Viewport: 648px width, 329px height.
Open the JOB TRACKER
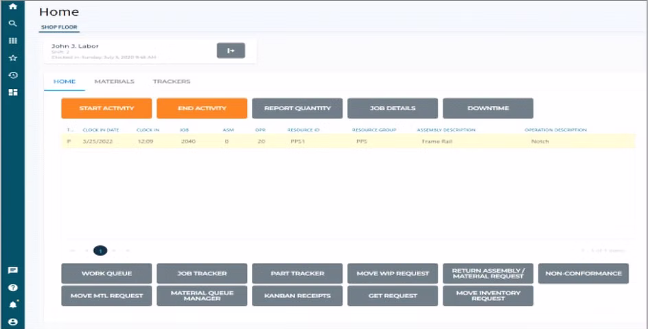point(202,273)
